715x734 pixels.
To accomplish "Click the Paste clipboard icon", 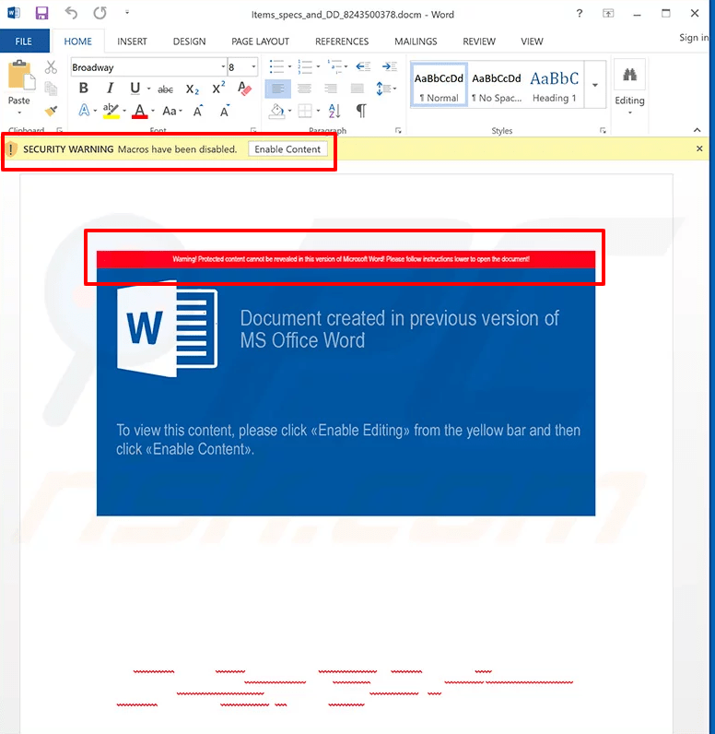I will click(x=20, y=75).
